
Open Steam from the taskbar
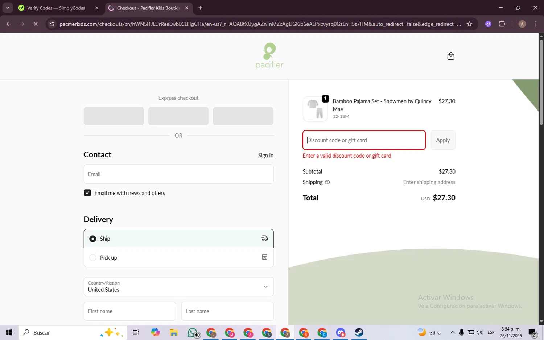coord(359,332)
